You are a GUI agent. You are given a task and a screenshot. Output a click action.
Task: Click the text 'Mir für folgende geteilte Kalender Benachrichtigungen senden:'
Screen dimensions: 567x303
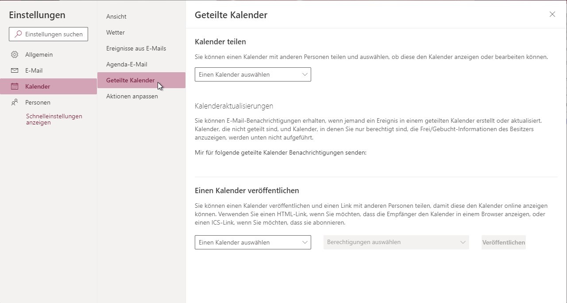coord(281,153)
